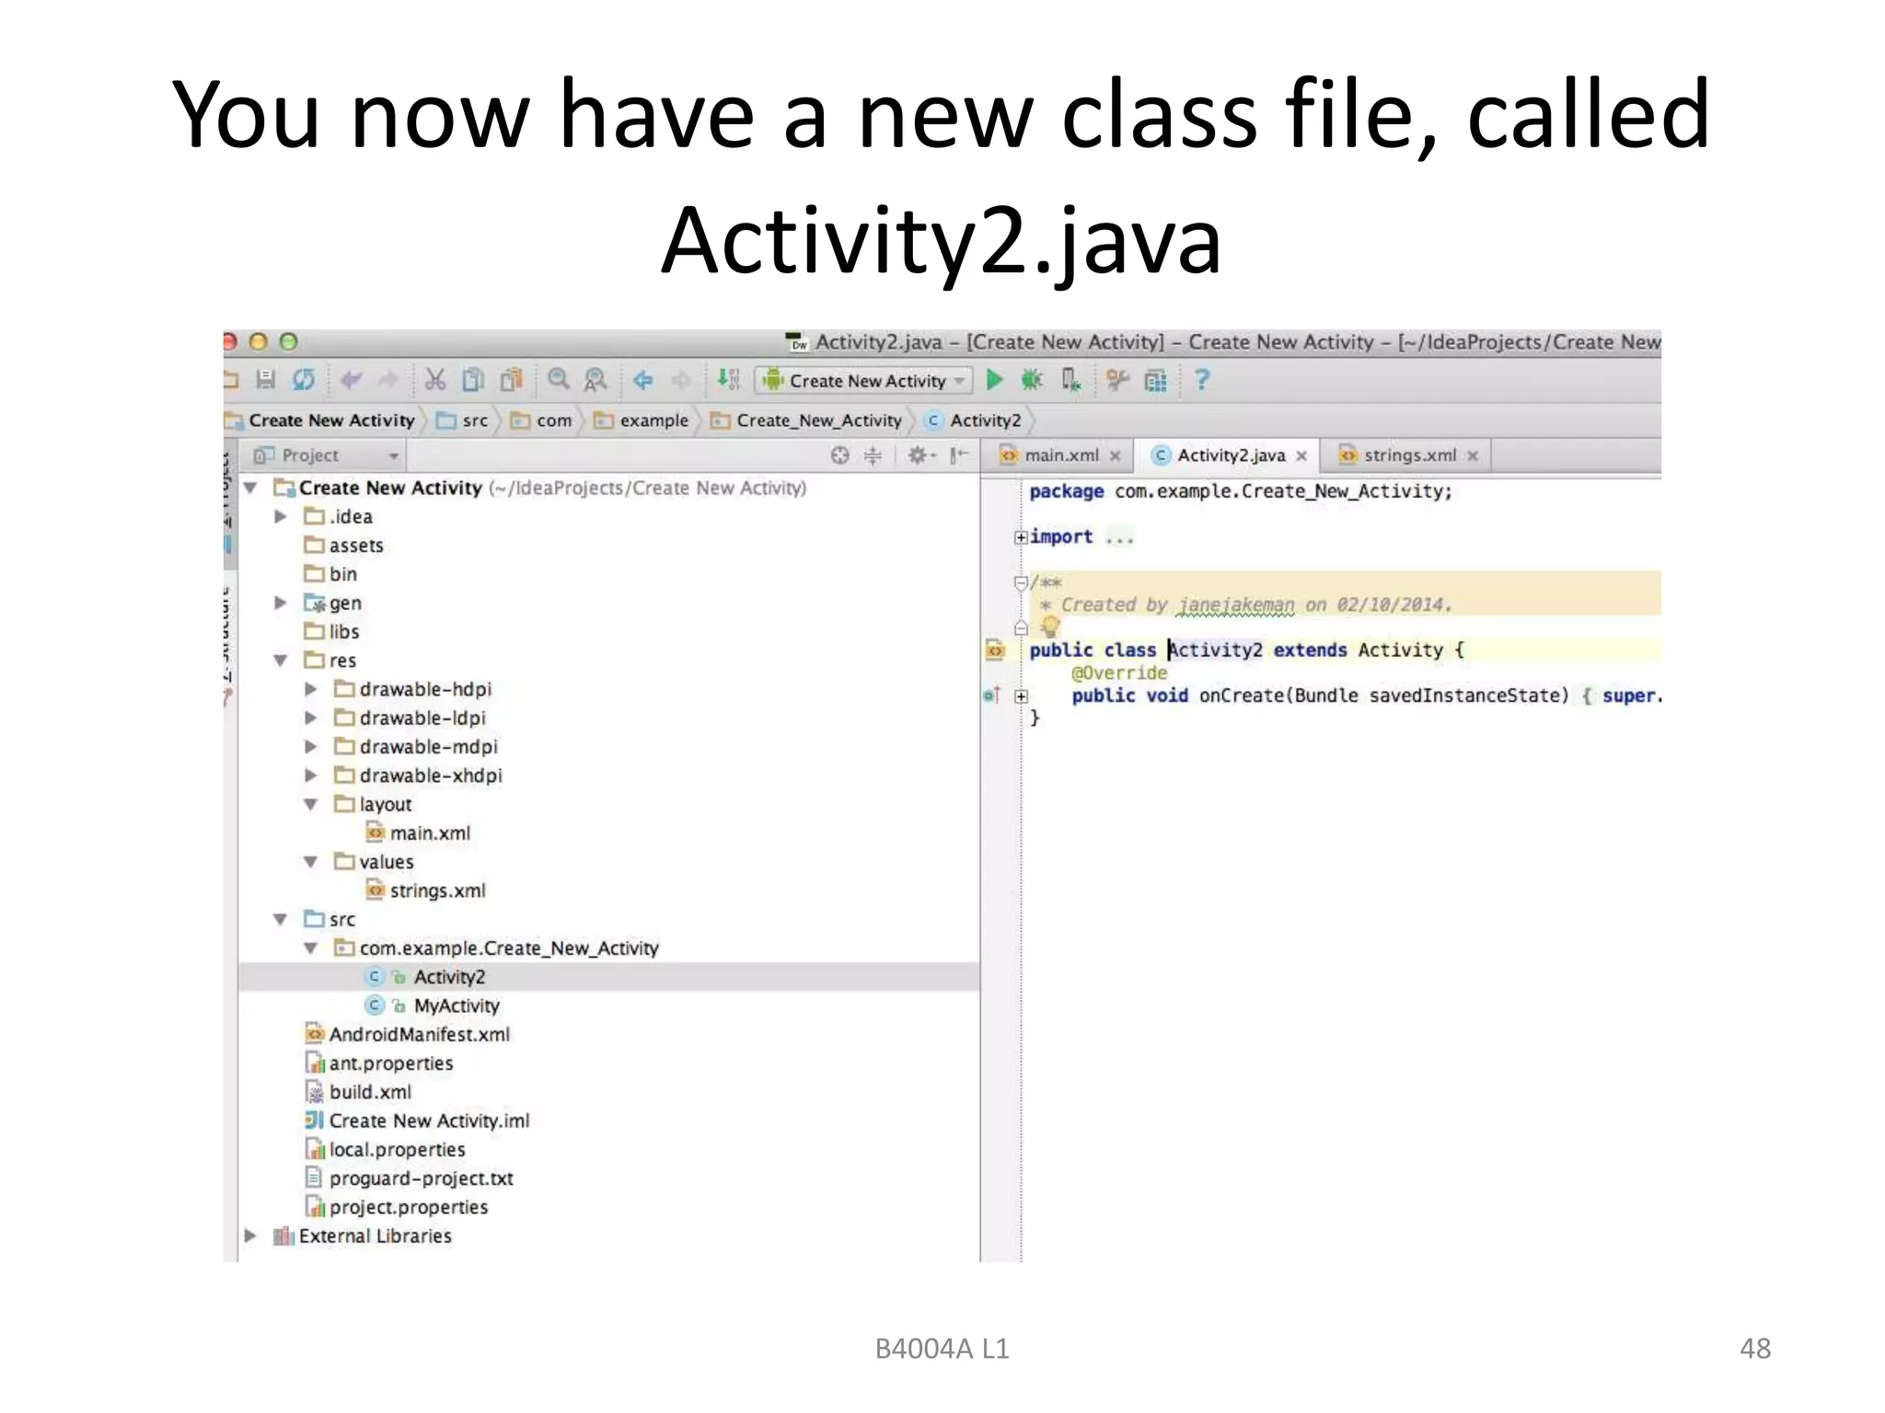Close the Activity2.java tab

(x=1301, y=455)
